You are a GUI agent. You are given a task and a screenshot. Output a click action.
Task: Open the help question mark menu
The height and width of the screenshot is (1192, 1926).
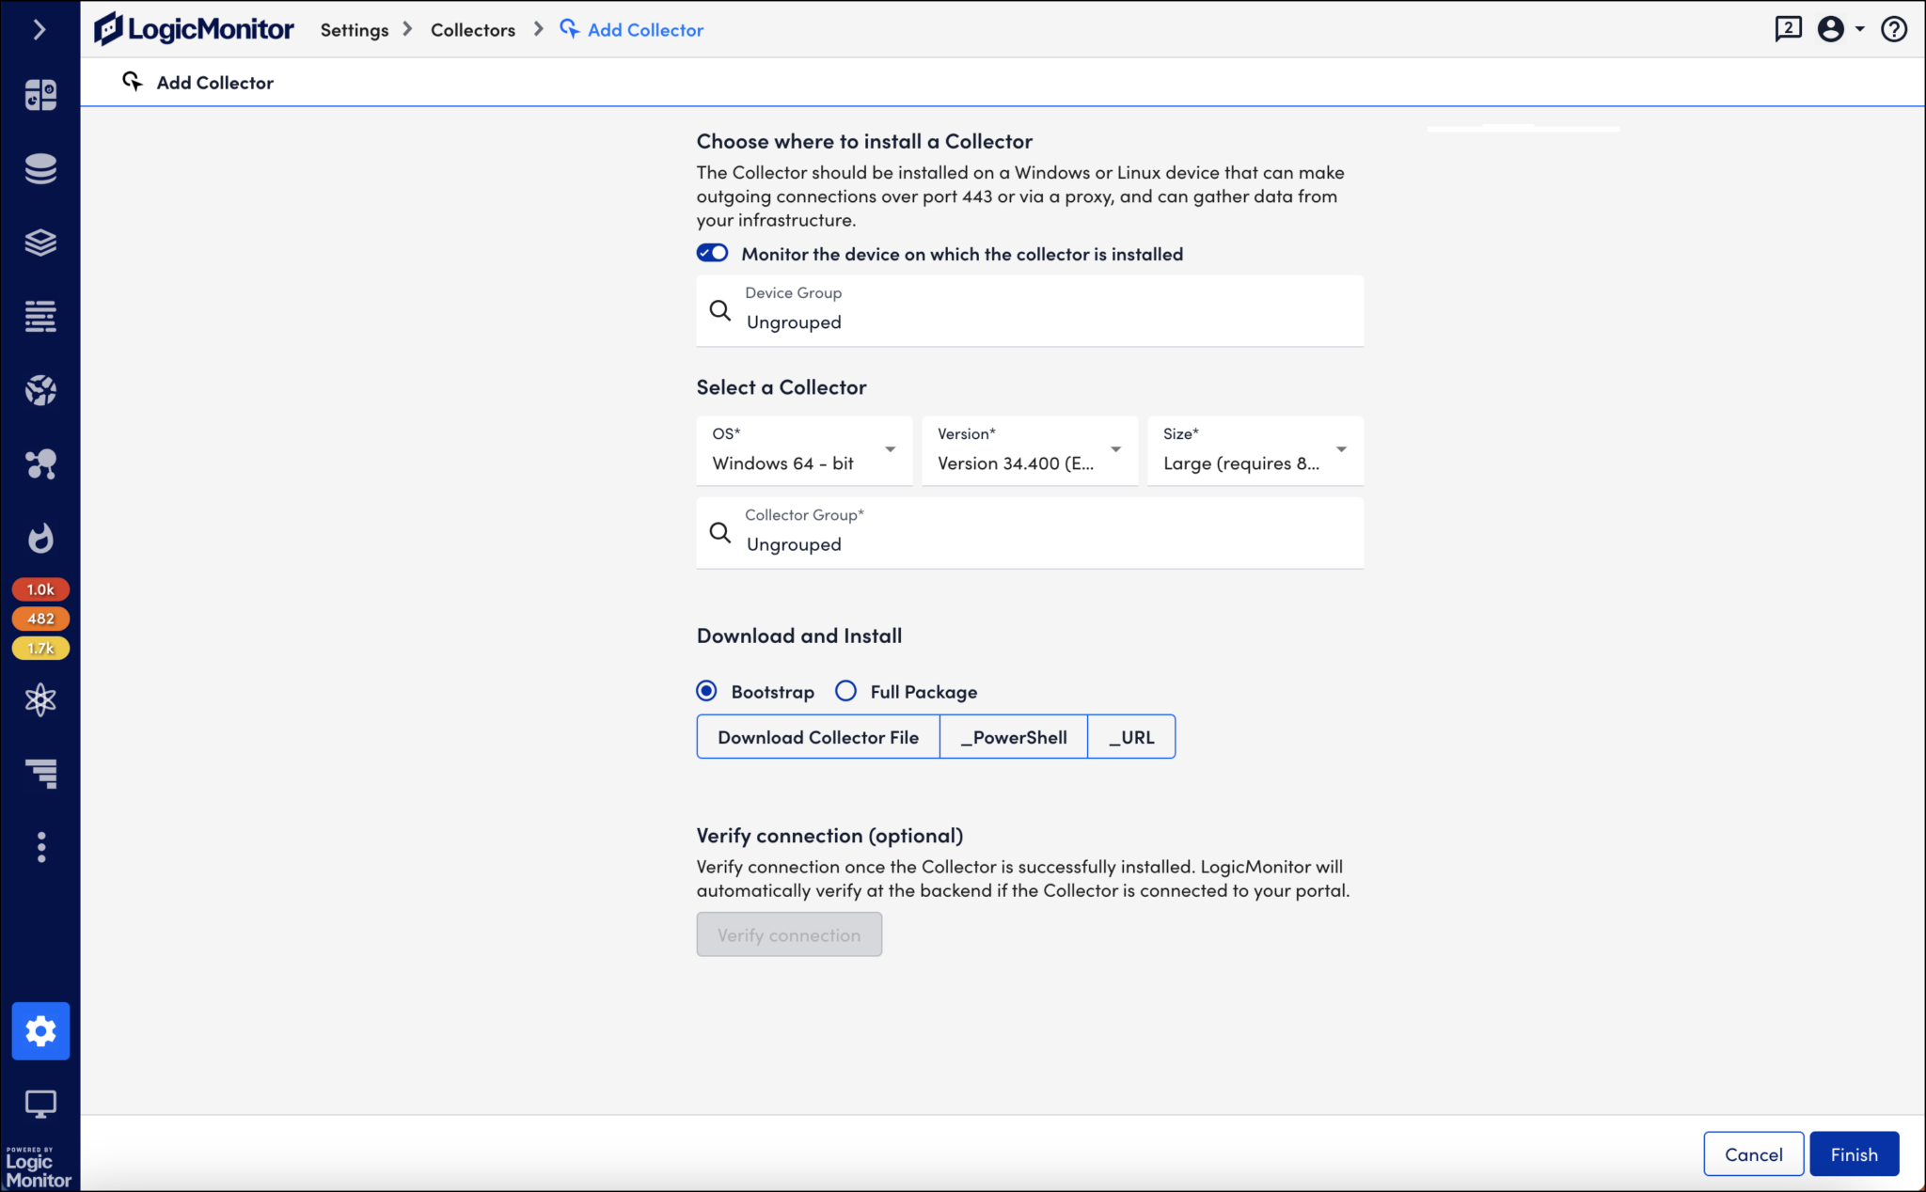coord(1894,29)
